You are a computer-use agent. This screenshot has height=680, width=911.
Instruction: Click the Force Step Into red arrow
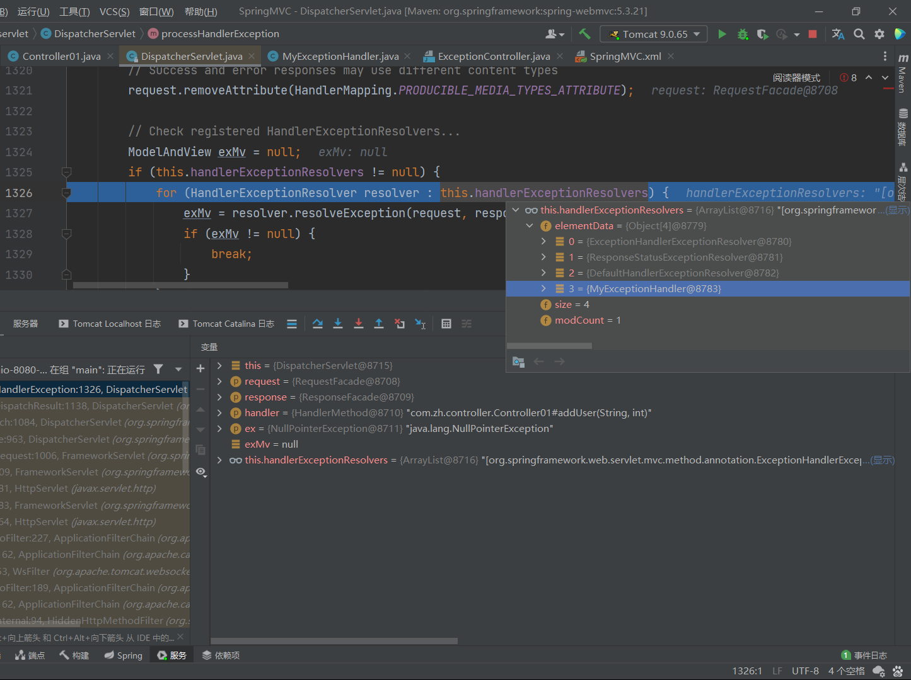tap(358, 324)
